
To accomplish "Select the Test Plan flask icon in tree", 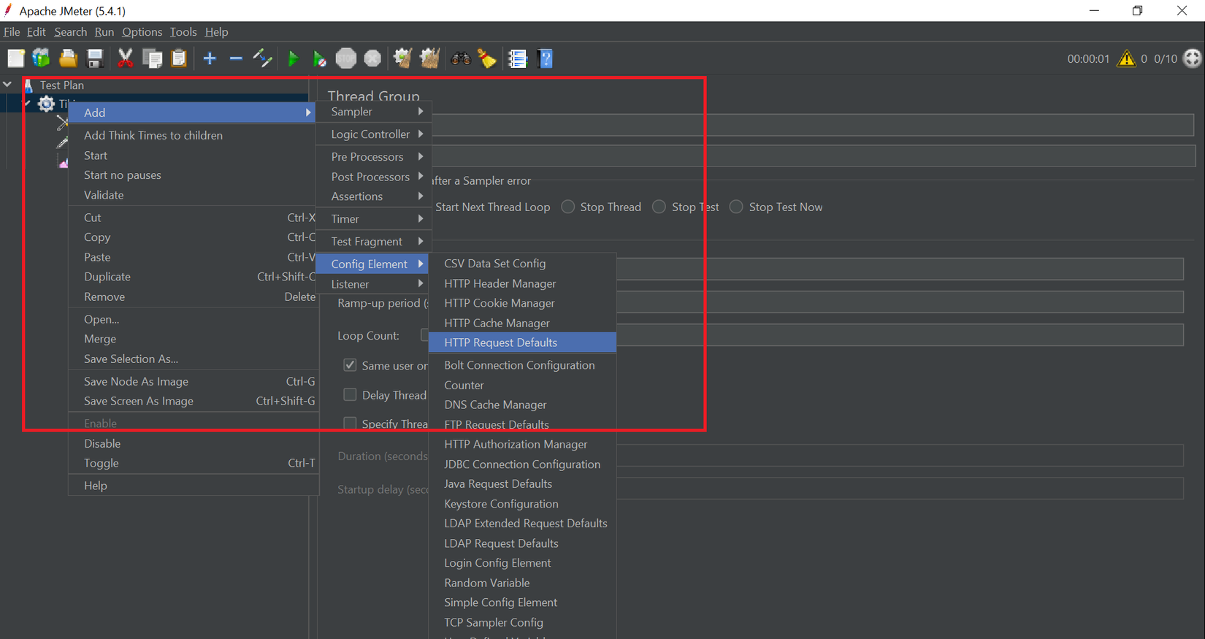I will click(x=28, y=85).
